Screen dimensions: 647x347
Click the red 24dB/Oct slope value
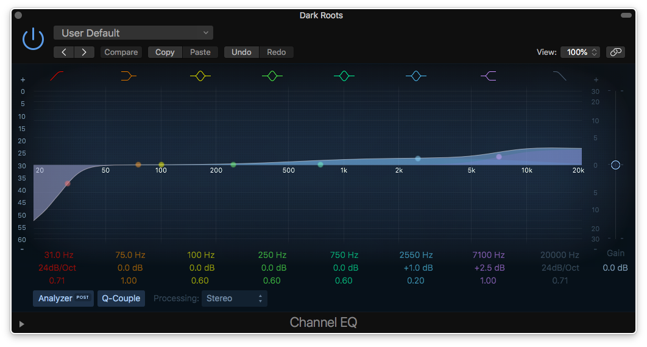(x=57, y=268)
